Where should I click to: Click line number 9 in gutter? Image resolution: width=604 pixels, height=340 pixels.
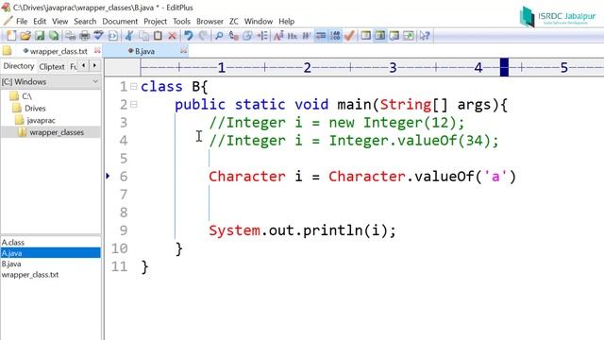click(x=124, y=230)
